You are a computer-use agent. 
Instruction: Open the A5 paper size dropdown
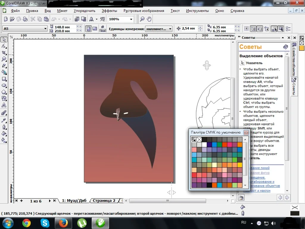(x=45, y=29)
